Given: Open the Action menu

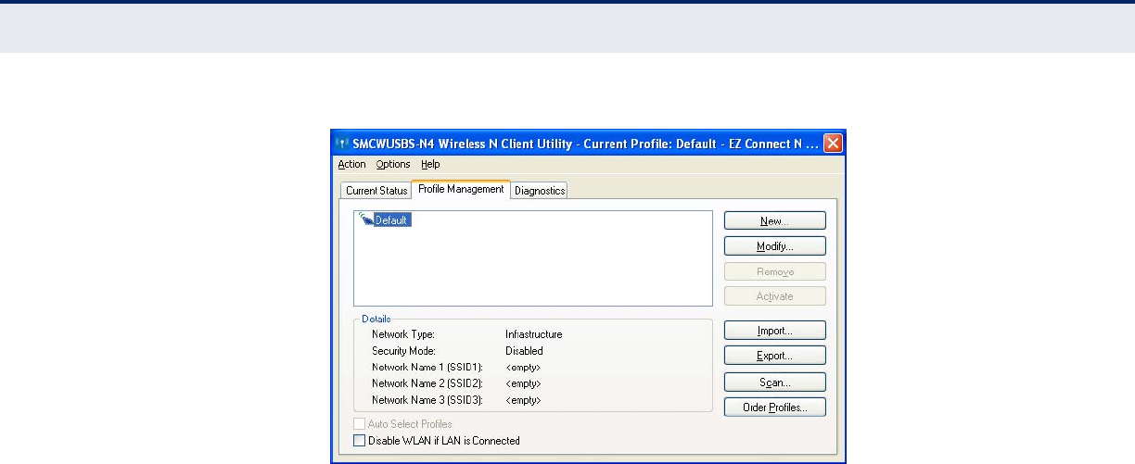Looking at the screenshot, I should 351,164.
